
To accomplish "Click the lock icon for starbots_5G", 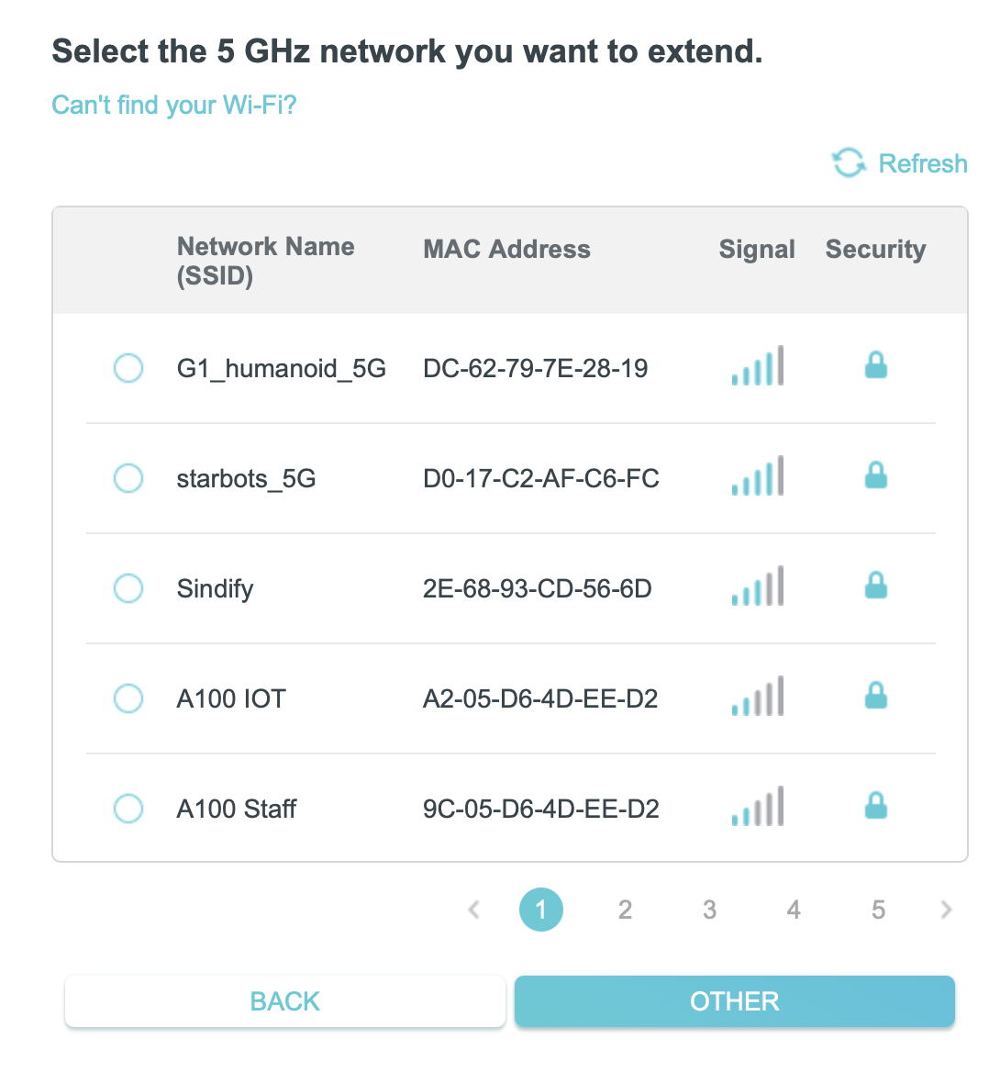I will pyautogui.click(x=876, y=476).
